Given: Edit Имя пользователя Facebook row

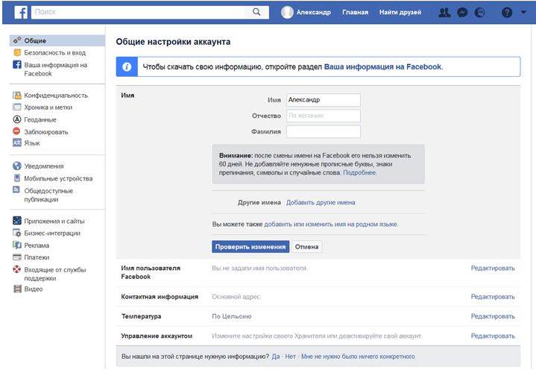Looking at the screenshot, I should point(493,269).
